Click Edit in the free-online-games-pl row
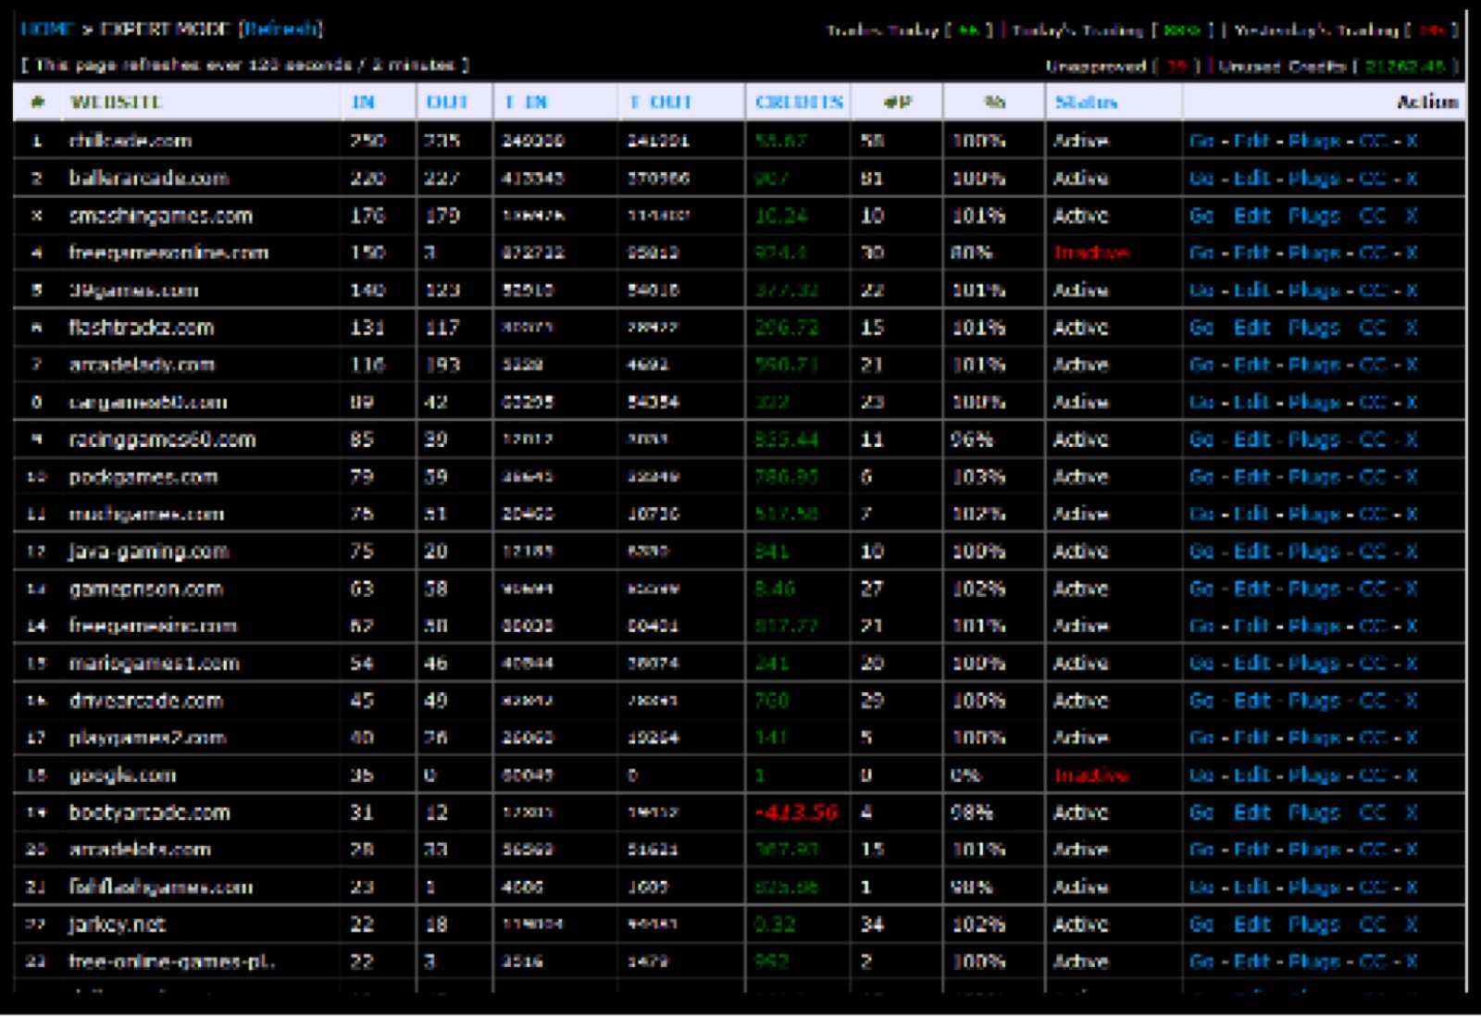The height and width of the screenshot is (1018, 1481). click(x=1251, y=962)
